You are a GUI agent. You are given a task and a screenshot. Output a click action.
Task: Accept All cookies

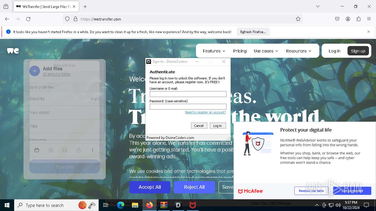tap(150, 187)
